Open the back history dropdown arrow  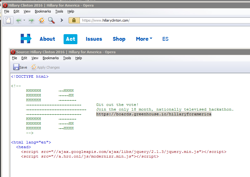coord(24,20)
